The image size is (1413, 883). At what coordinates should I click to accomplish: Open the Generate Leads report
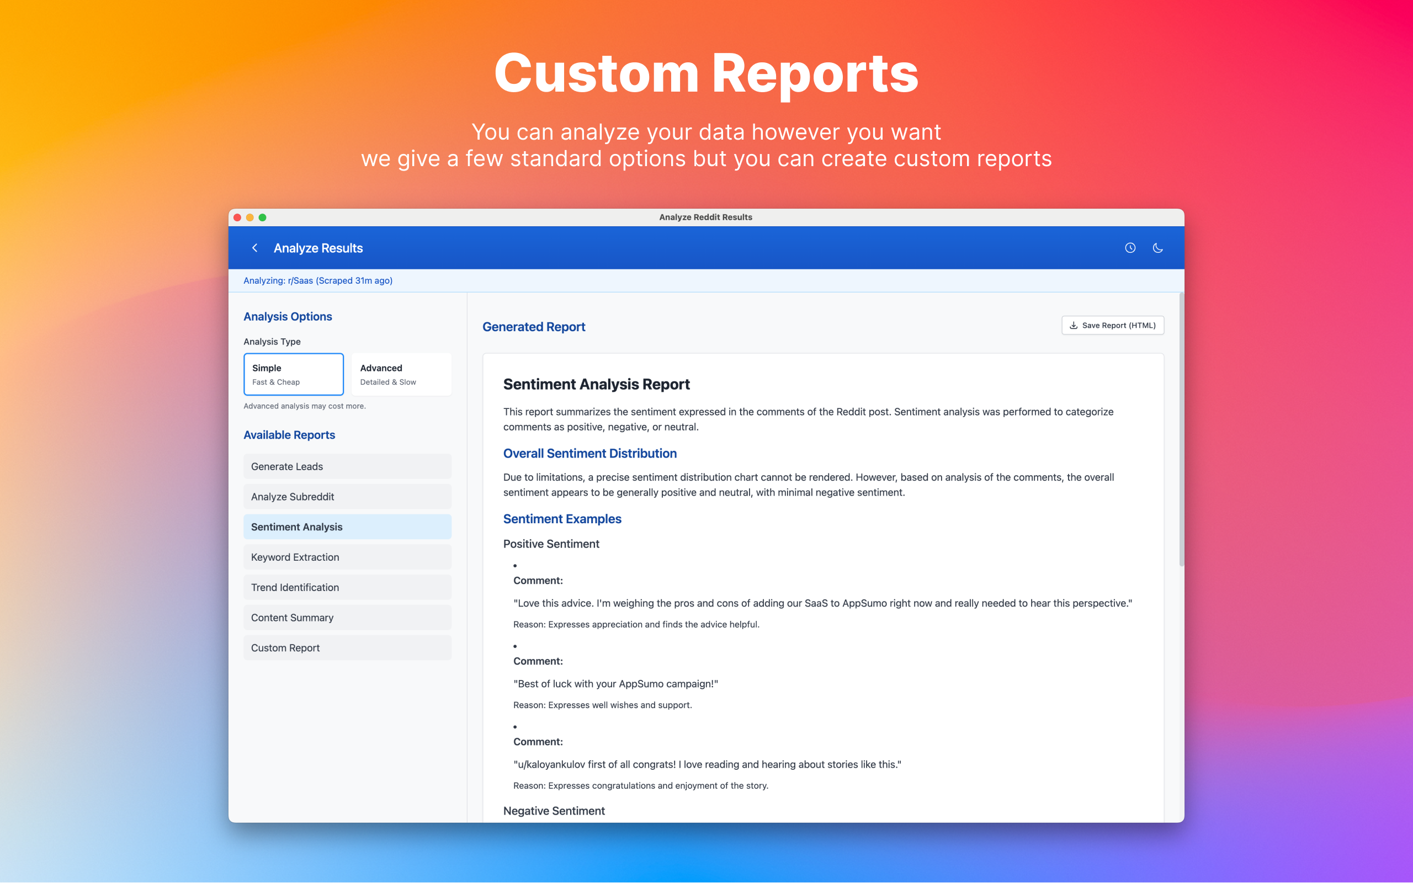347,466
